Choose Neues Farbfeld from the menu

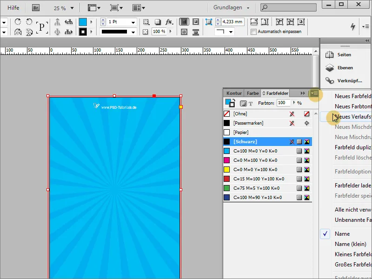353,96
